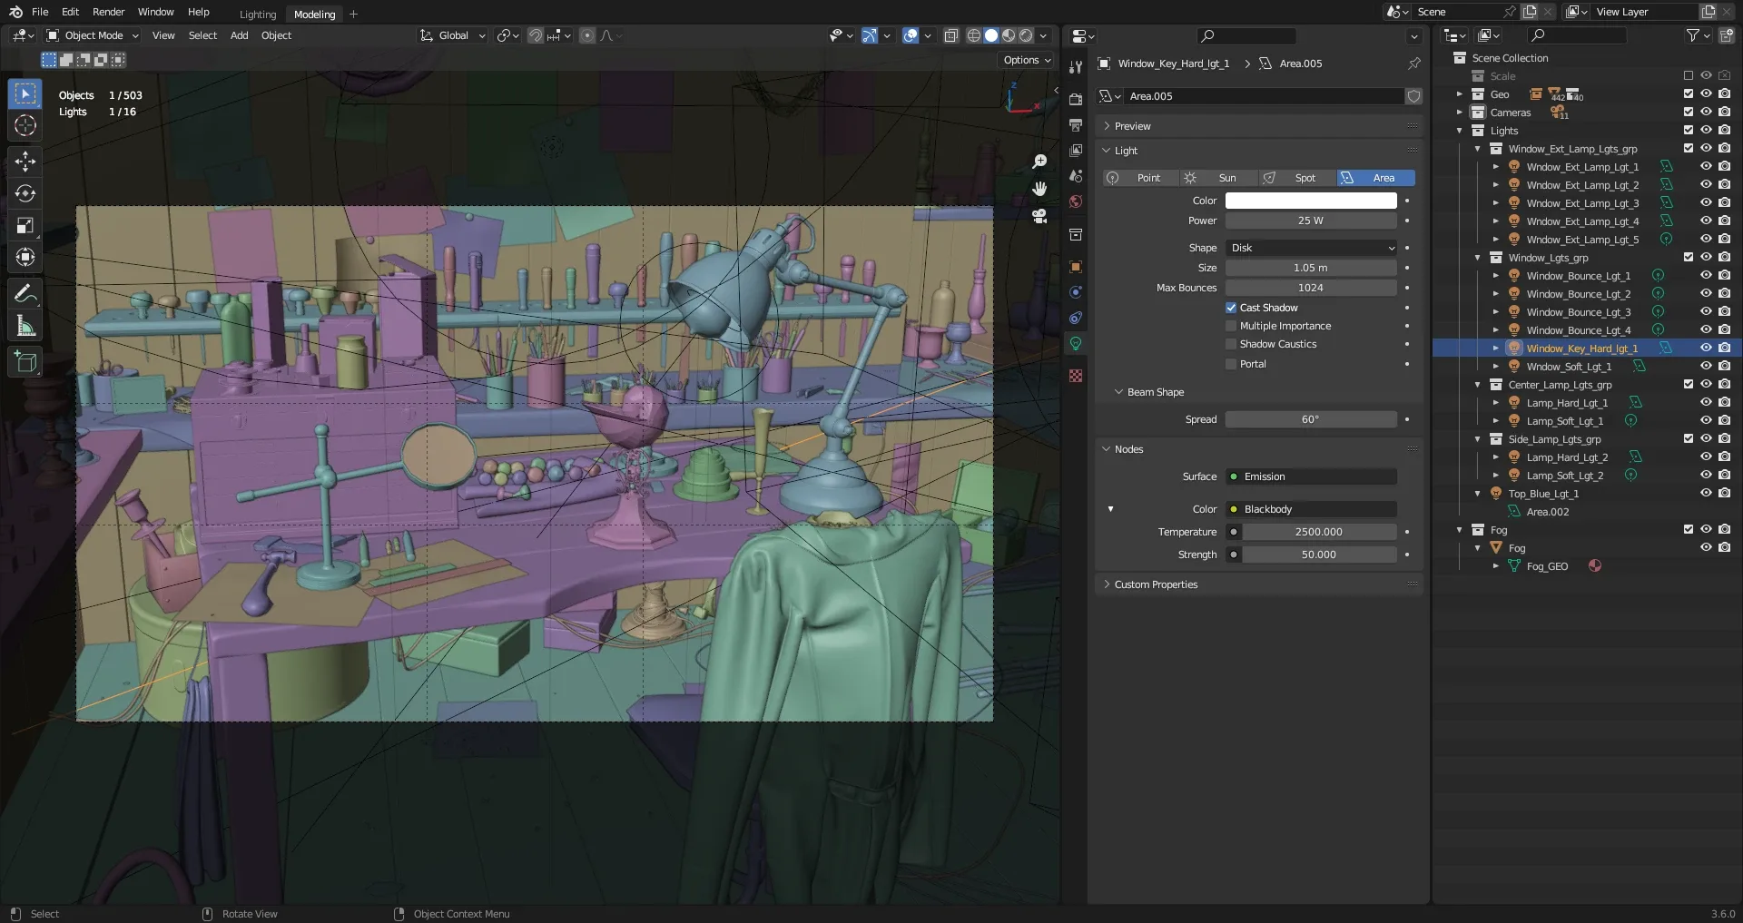
Task: Click the white light Color swatch
Action: click(1311, 201)
